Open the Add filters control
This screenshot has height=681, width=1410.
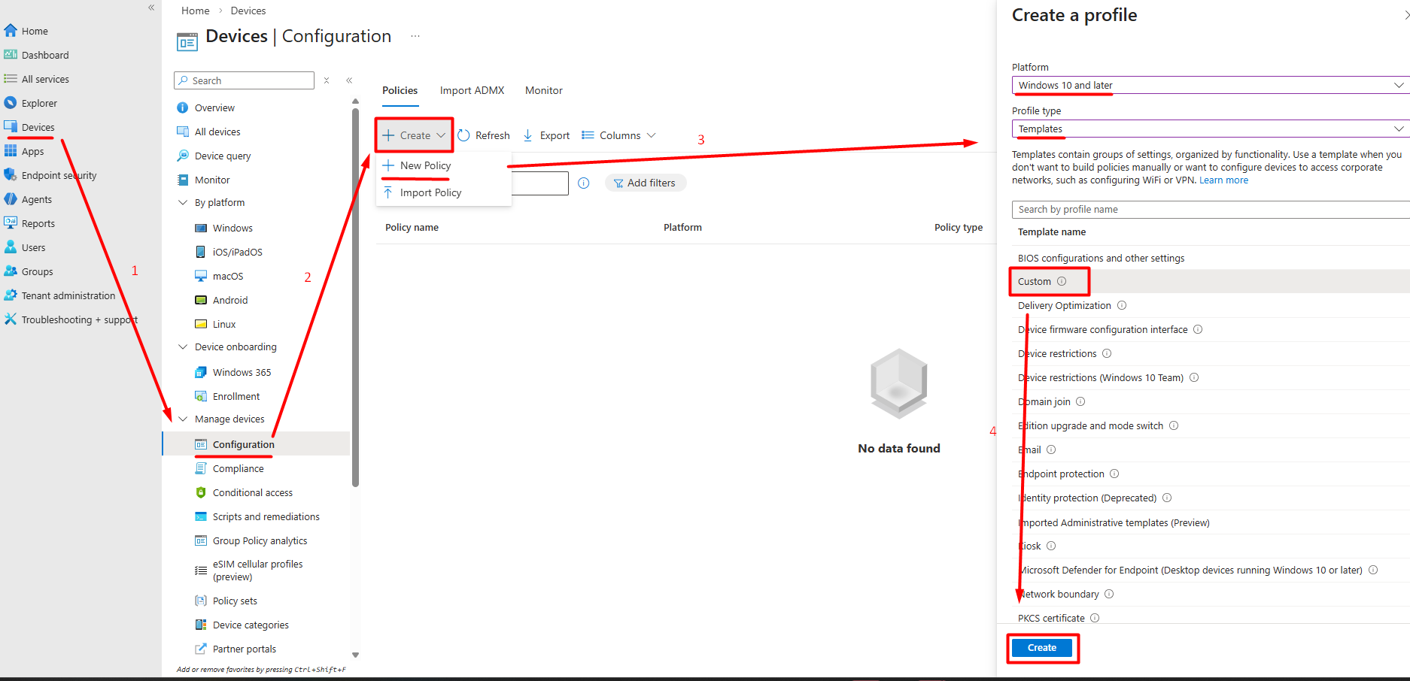645,183
